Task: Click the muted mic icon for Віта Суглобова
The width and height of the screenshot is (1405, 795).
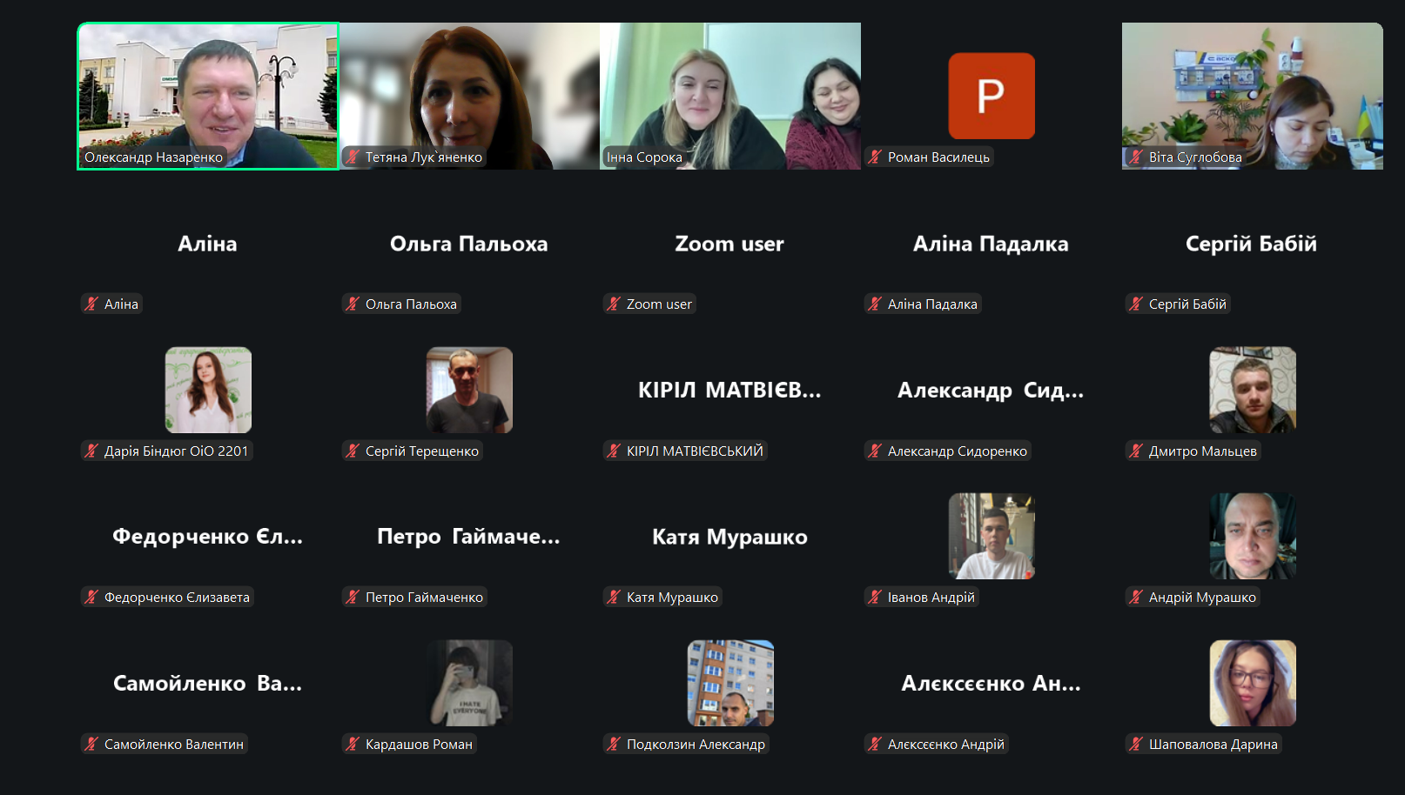Action: click(1136, 157)
